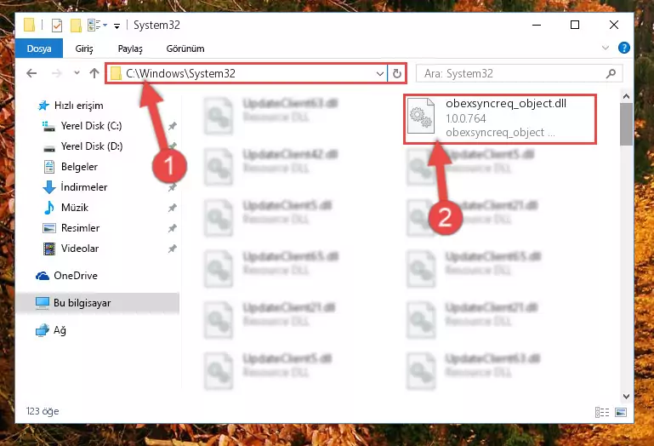Switch to the Giriş tab

point(84,49)
